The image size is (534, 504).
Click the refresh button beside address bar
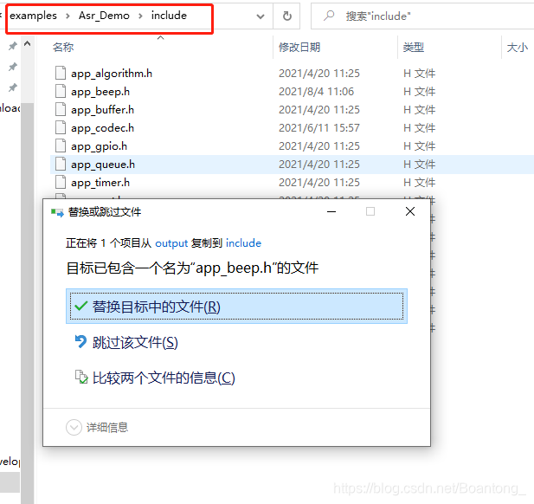click(286, 16)
